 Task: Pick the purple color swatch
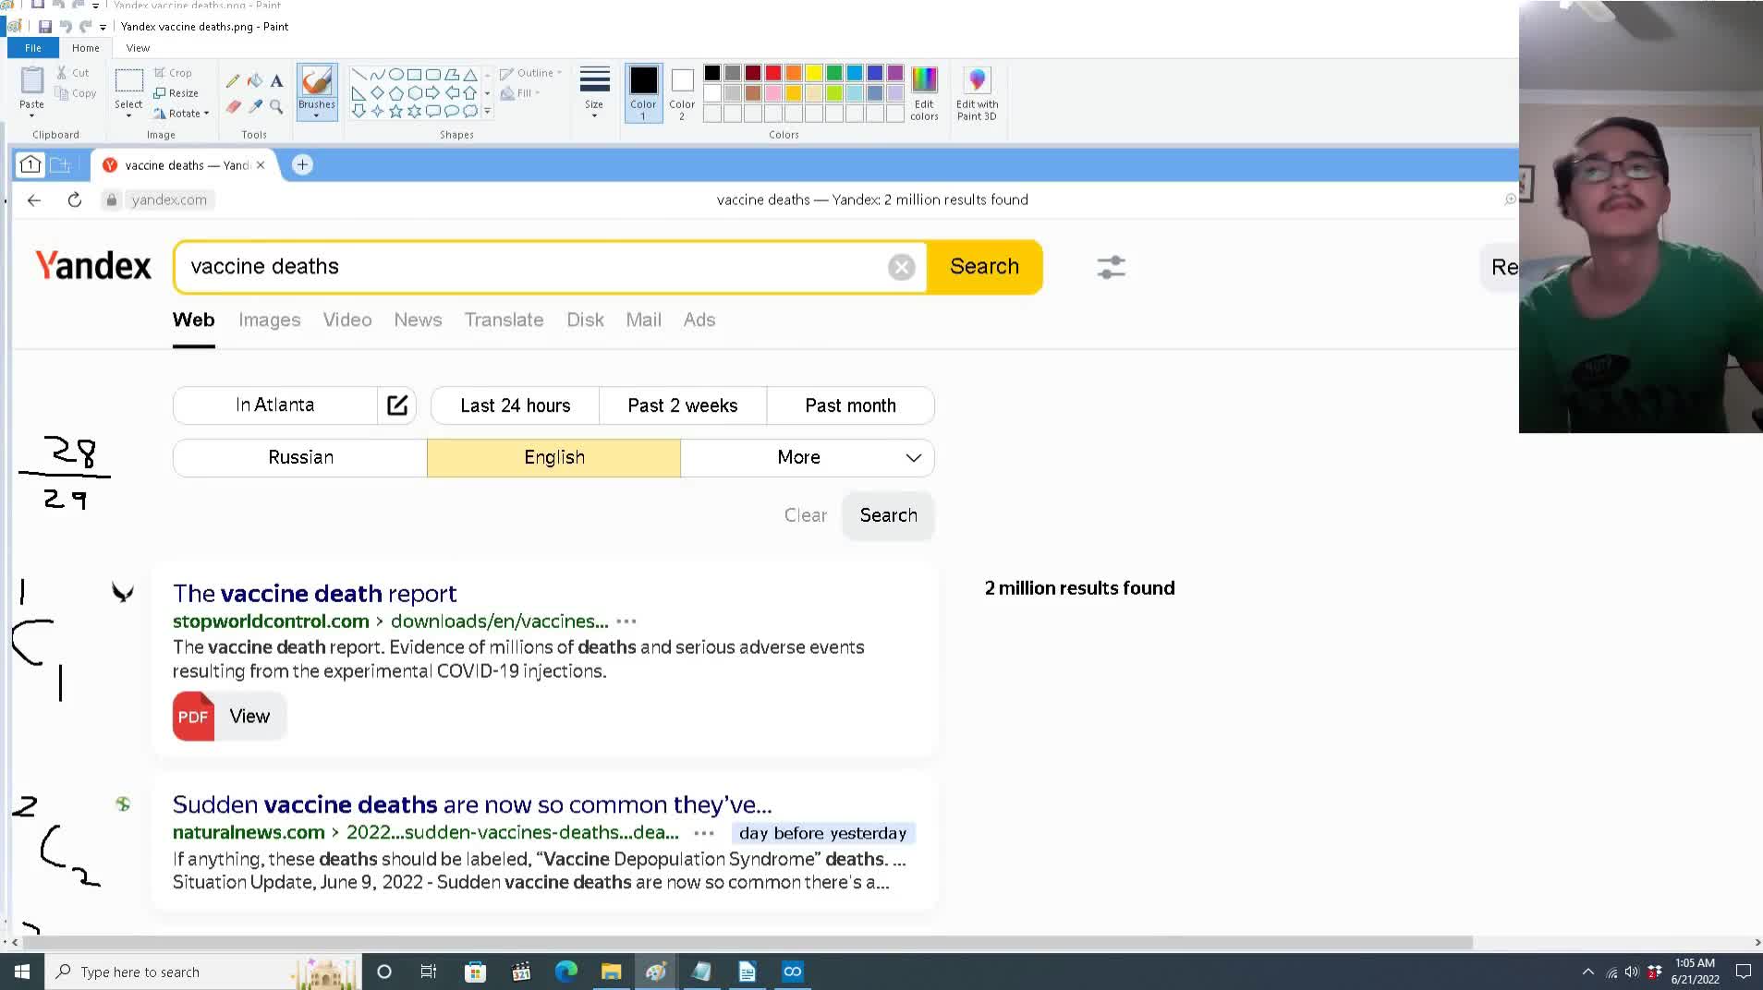pos(895,73)
